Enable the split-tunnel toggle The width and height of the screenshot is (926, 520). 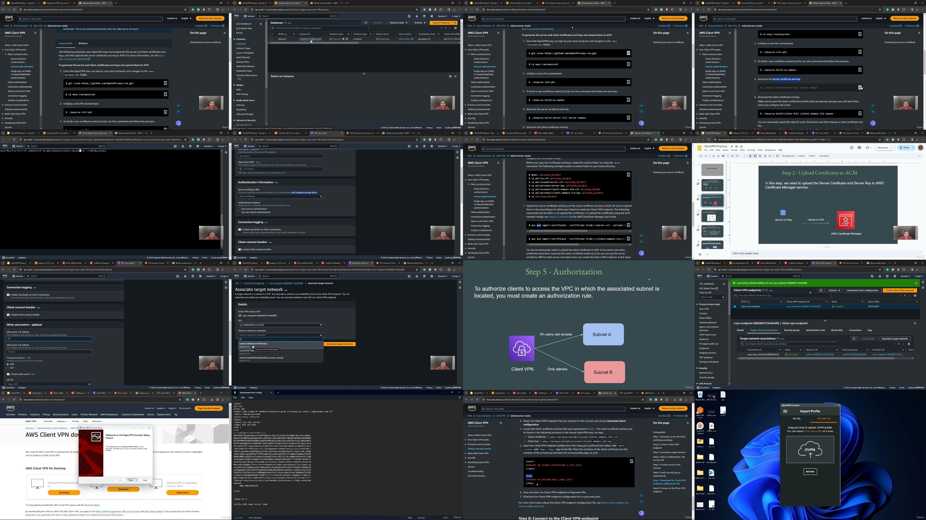[x=8, y=374]
